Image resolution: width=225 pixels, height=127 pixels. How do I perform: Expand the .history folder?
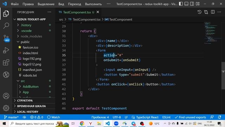pyautogui.click(x=34, y=25)
